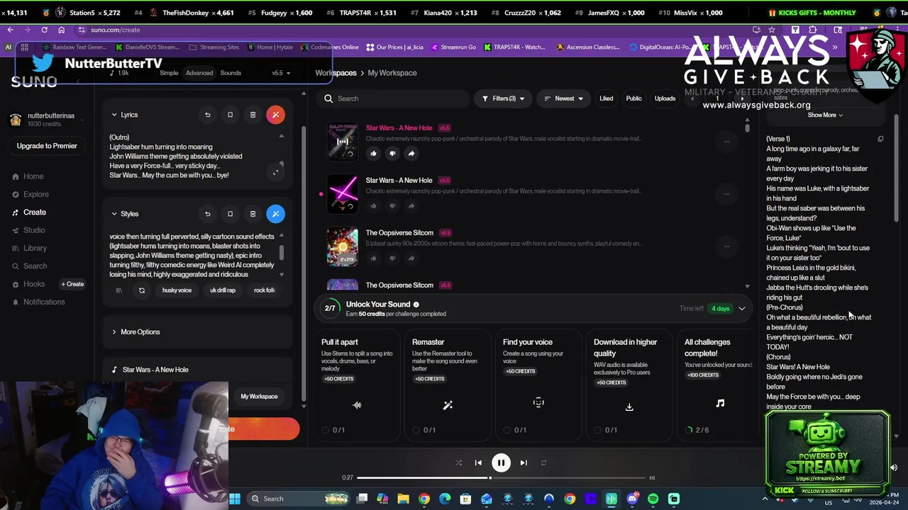Undo the last Lyrics edit
Screen dimensions: 908x510
click(x=207, y=115)
